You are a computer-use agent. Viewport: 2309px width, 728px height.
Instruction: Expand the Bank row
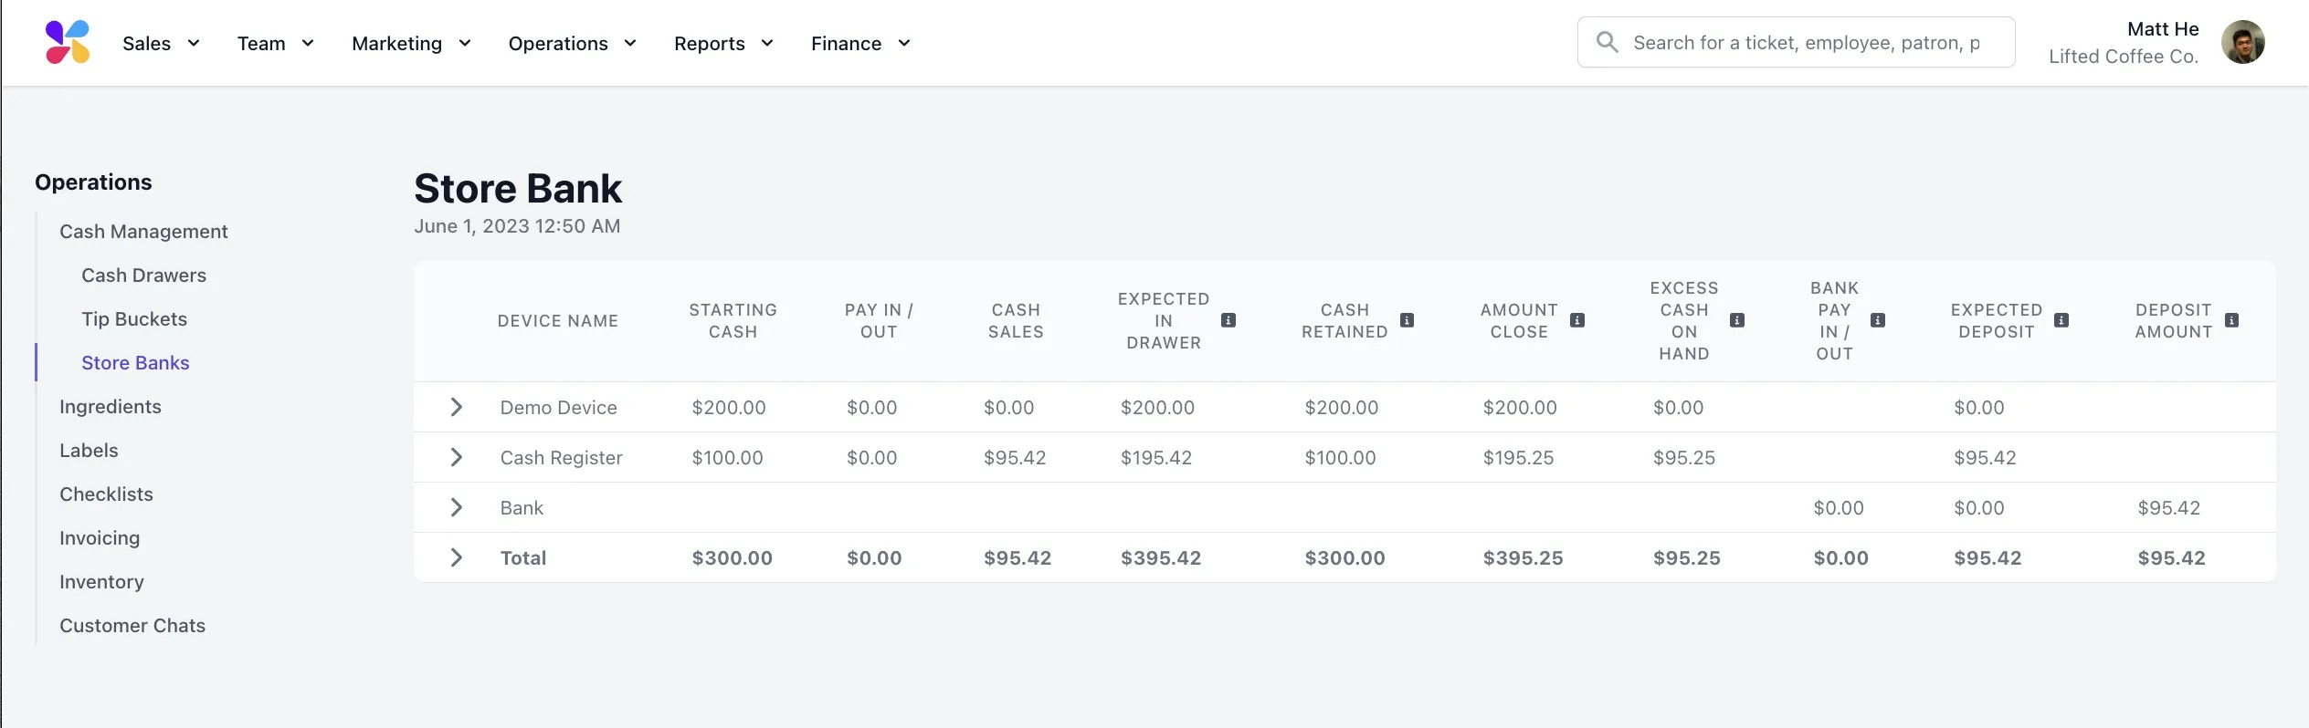457,507
